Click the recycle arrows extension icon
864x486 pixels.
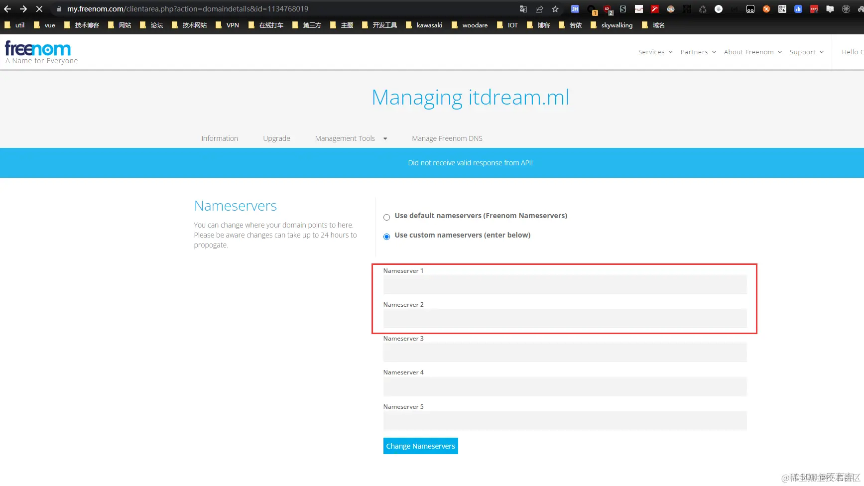coord(703,9)
